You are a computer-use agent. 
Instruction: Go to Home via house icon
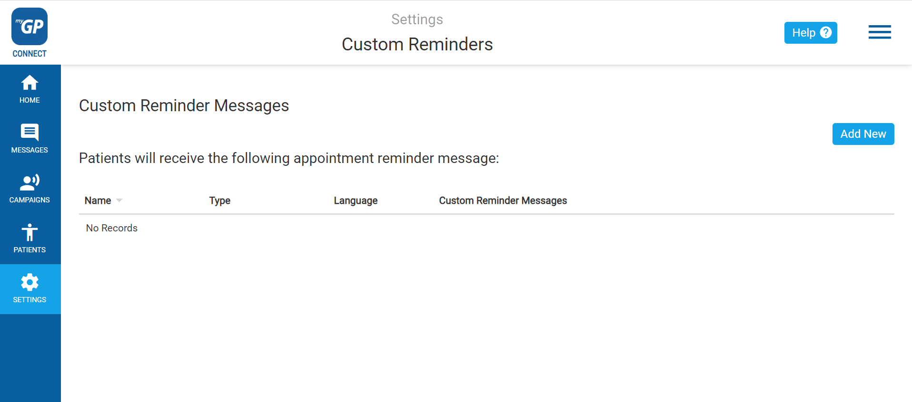[30, 83]
